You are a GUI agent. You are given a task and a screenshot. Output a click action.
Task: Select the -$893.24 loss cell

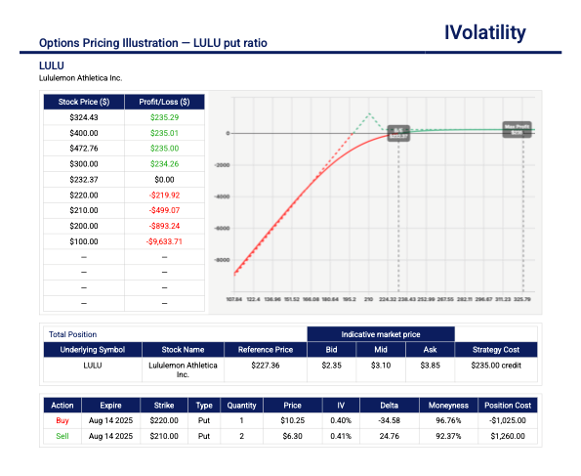tap(164, 226)
